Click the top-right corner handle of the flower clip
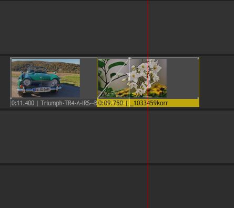The height and width of the screenshot is (208, 234). (x=198, y=58)
